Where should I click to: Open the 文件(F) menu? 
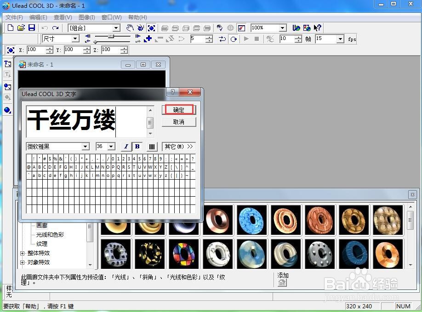[14, 17]
